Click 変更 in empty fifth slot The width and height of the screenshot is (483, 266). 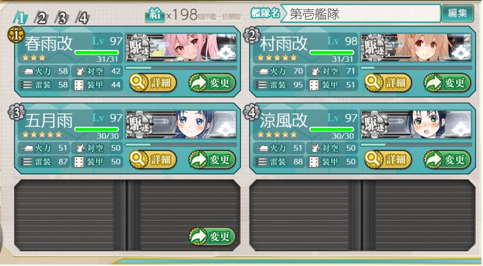212,237
